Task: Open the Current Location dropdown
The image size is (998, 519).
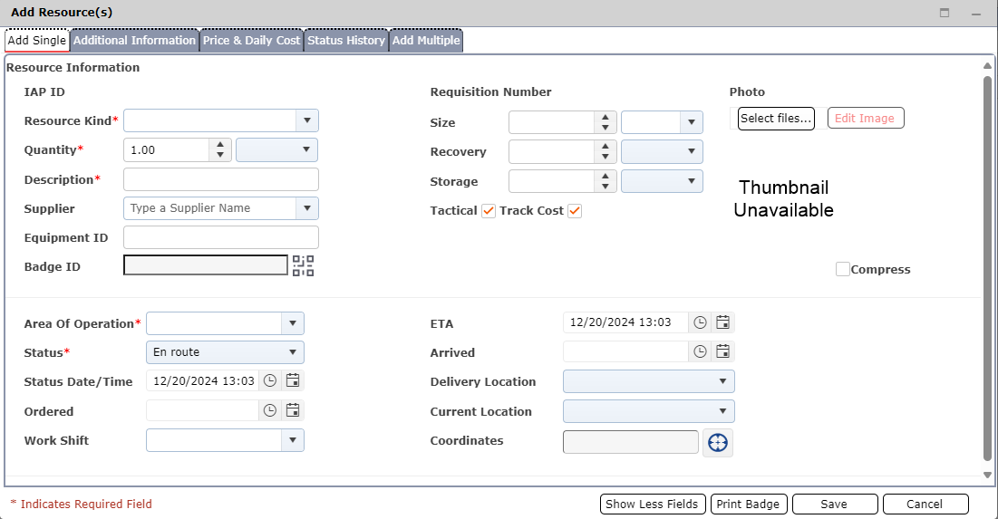Action: point(649,411)
